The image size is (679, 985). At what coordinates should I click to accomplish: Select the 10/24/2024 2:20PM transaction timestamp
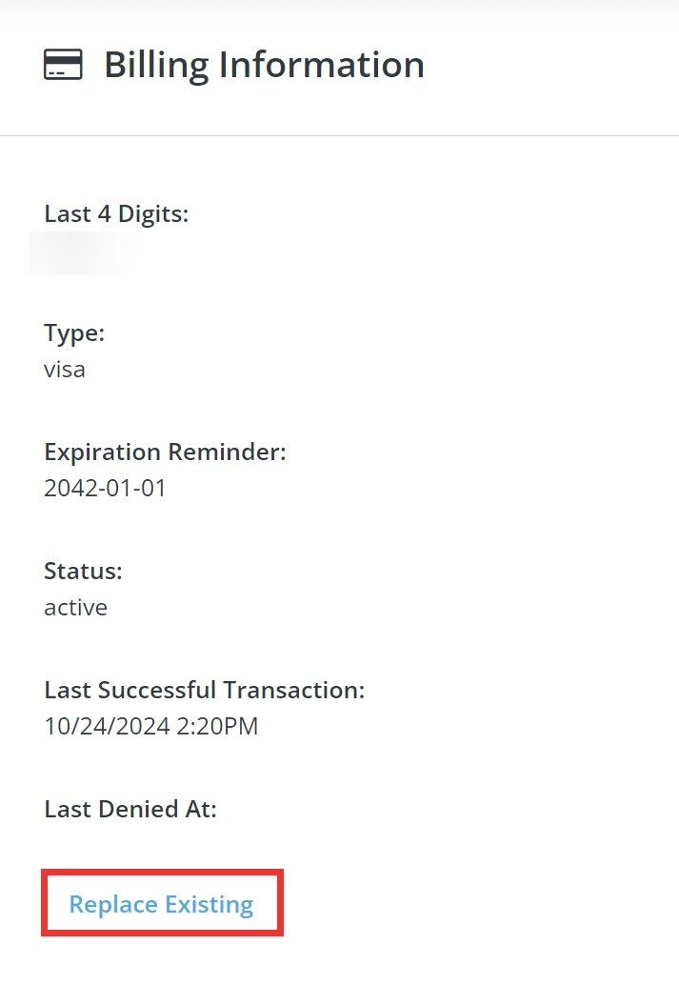[x=150, y=726]
